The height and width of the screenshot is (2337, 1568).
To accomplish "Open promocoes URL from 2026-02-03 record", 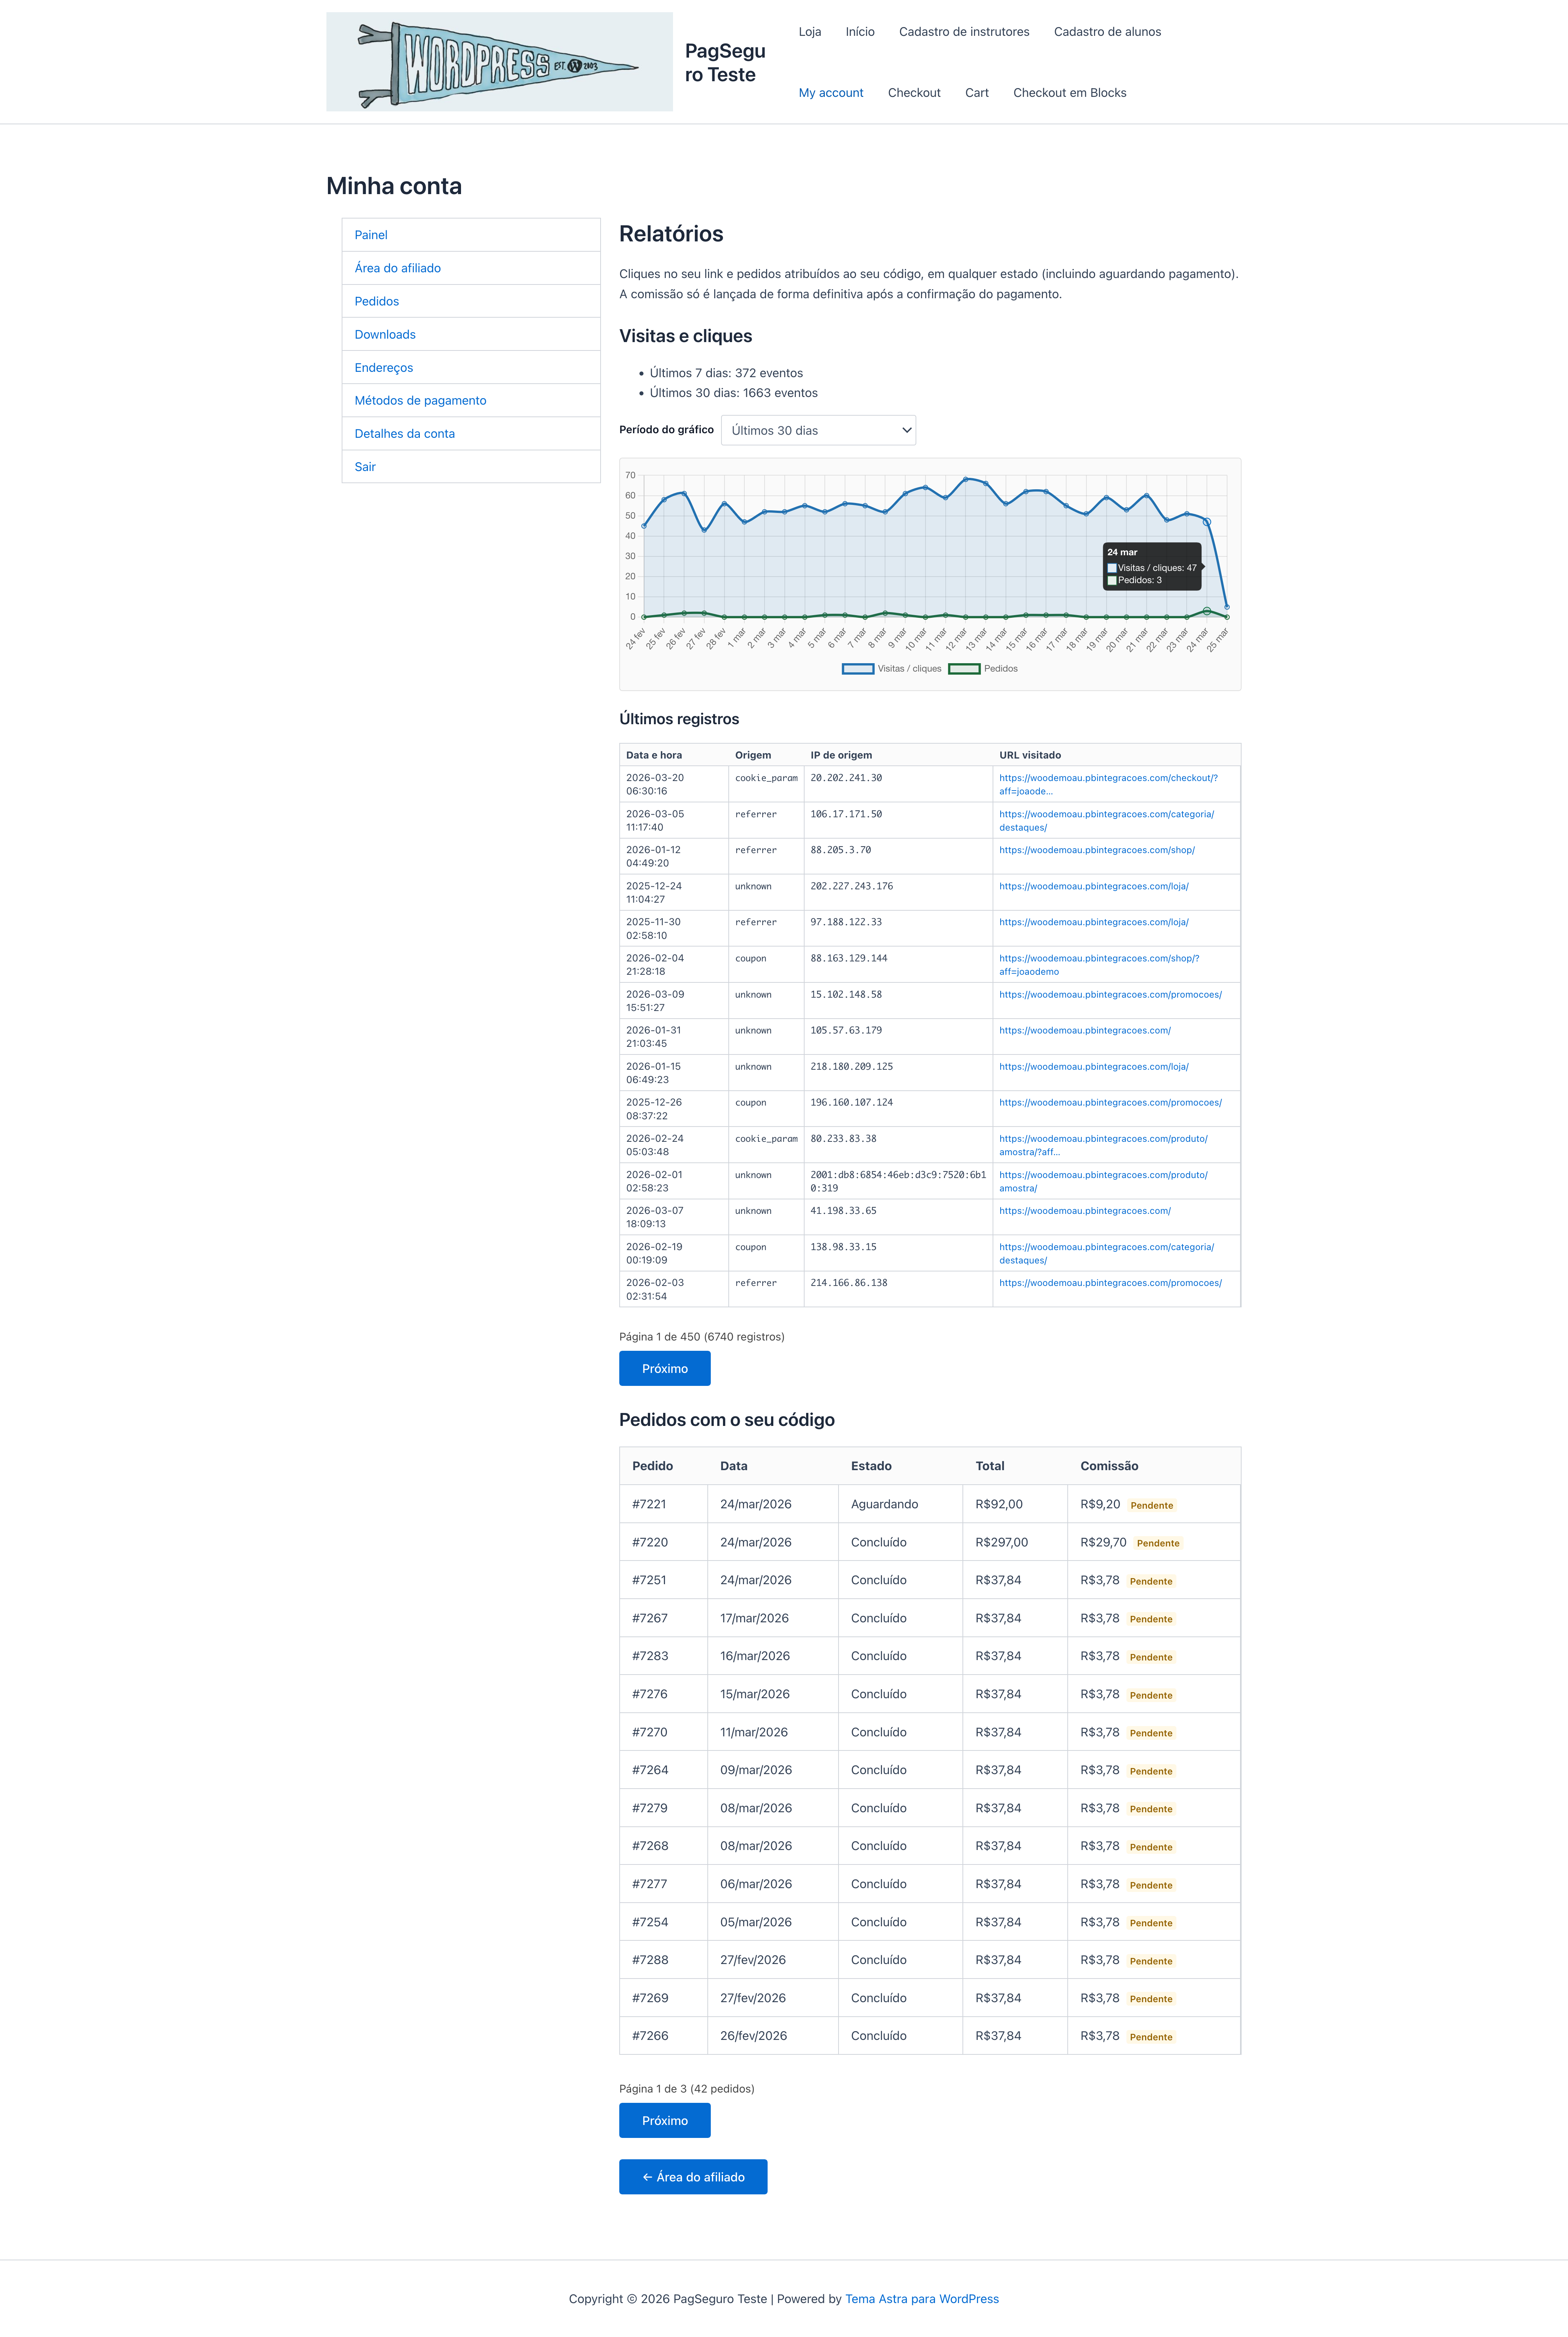I will pos(1110,1283).
